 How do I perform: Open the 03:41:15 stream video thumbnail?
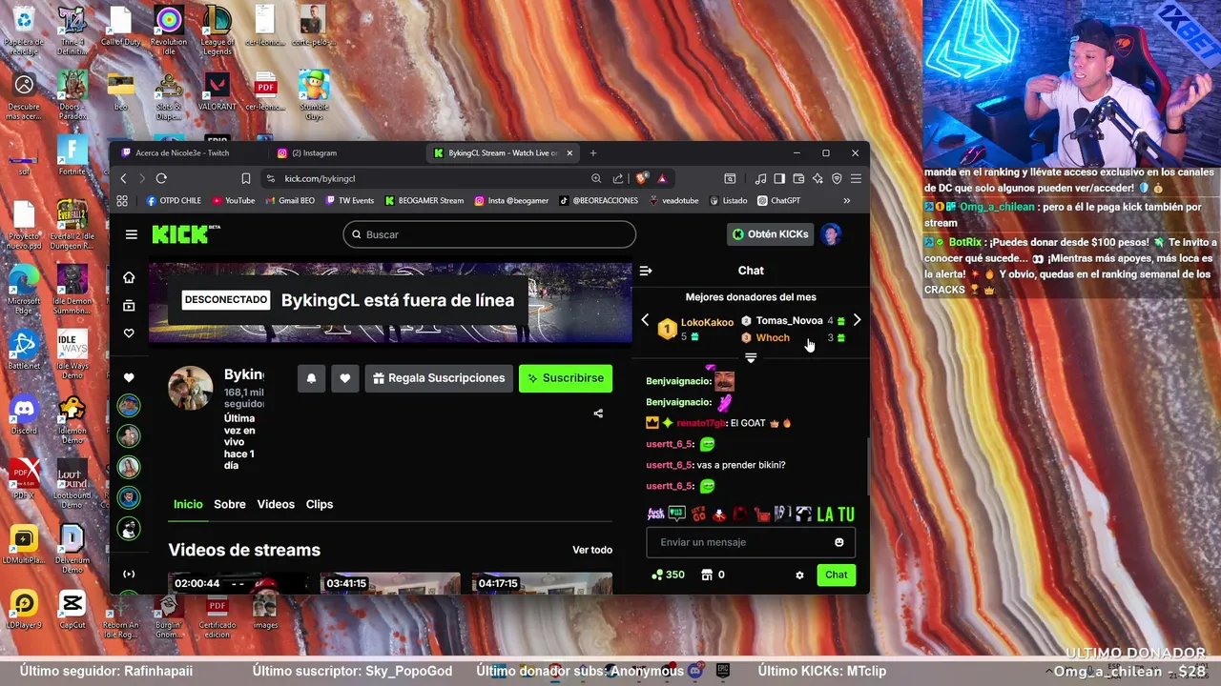pyautogui.click(x=390, y=583)
